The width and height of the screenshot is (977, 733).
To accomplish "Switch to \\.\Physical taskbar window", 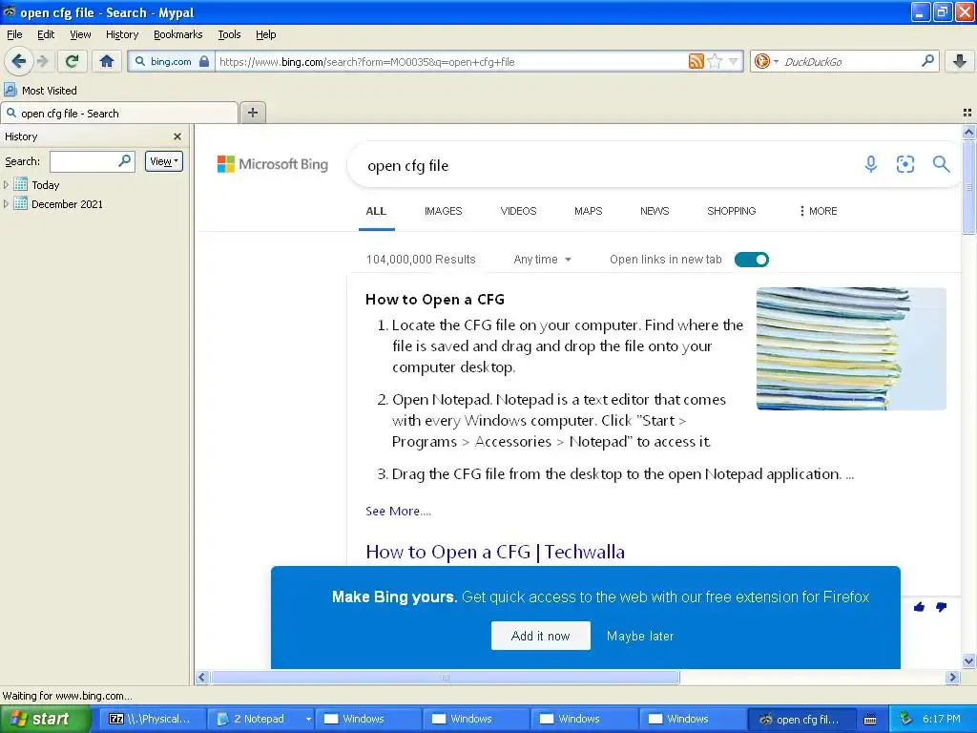I will click(x=152, y=719).
